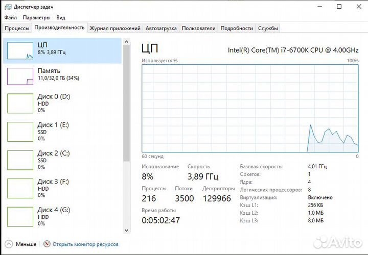The height and width of the screenshot is (255, 368).
Task: Click the 8% usage value
Action: point(148,176)
